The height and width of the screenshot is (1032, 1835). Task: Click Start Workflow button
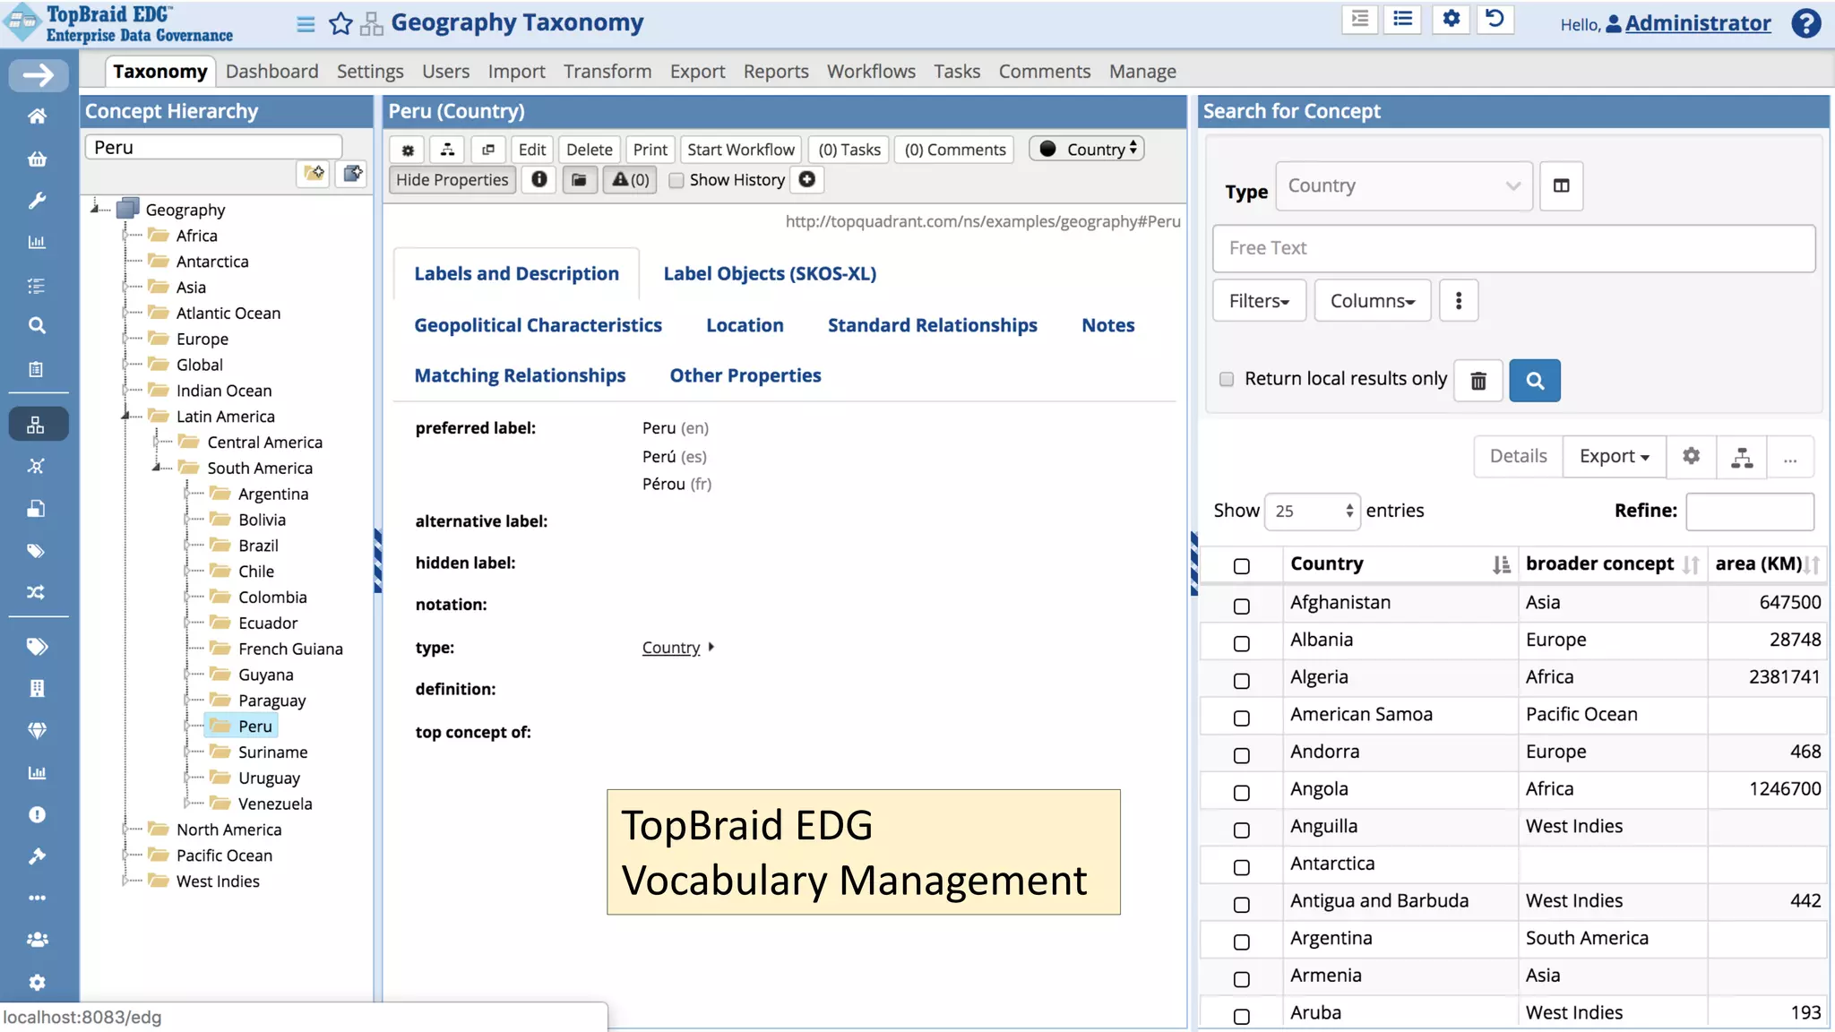[741, 150]
